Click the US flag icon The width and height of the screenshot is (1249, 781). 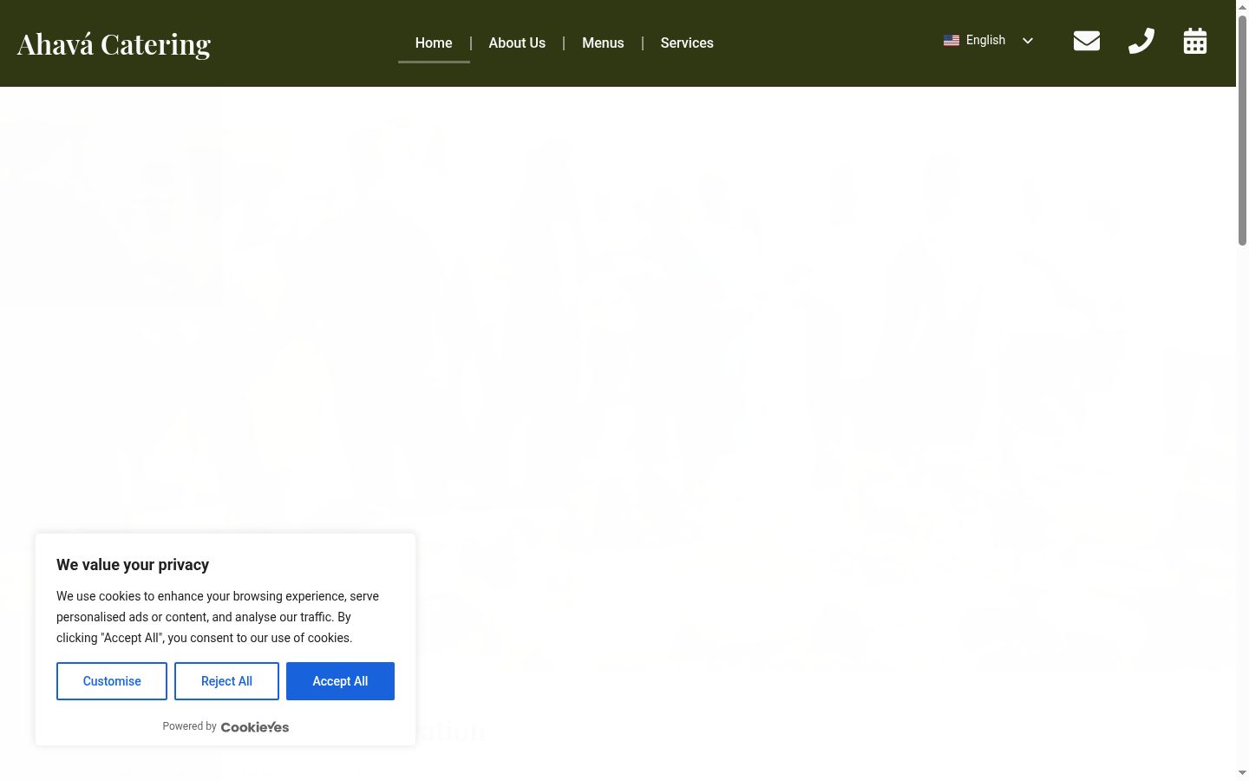coord(951,41)
